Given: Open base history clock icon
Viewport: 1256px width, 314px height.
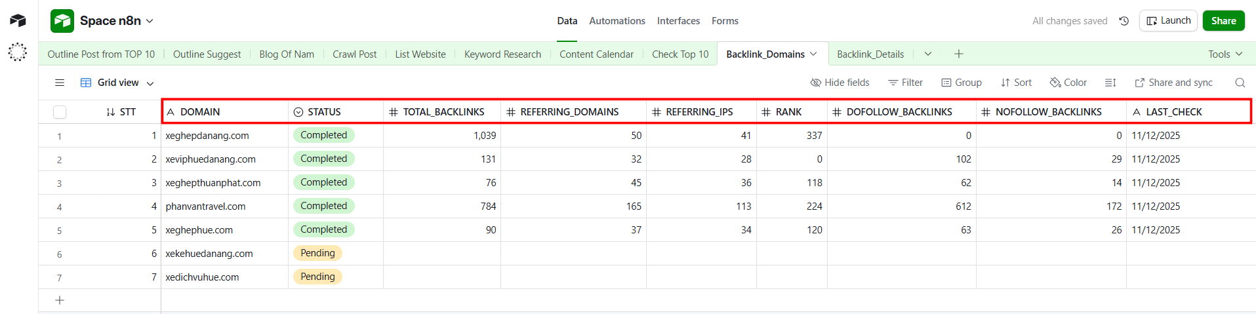Looking at the screenshot, I should pos(1124,21).
